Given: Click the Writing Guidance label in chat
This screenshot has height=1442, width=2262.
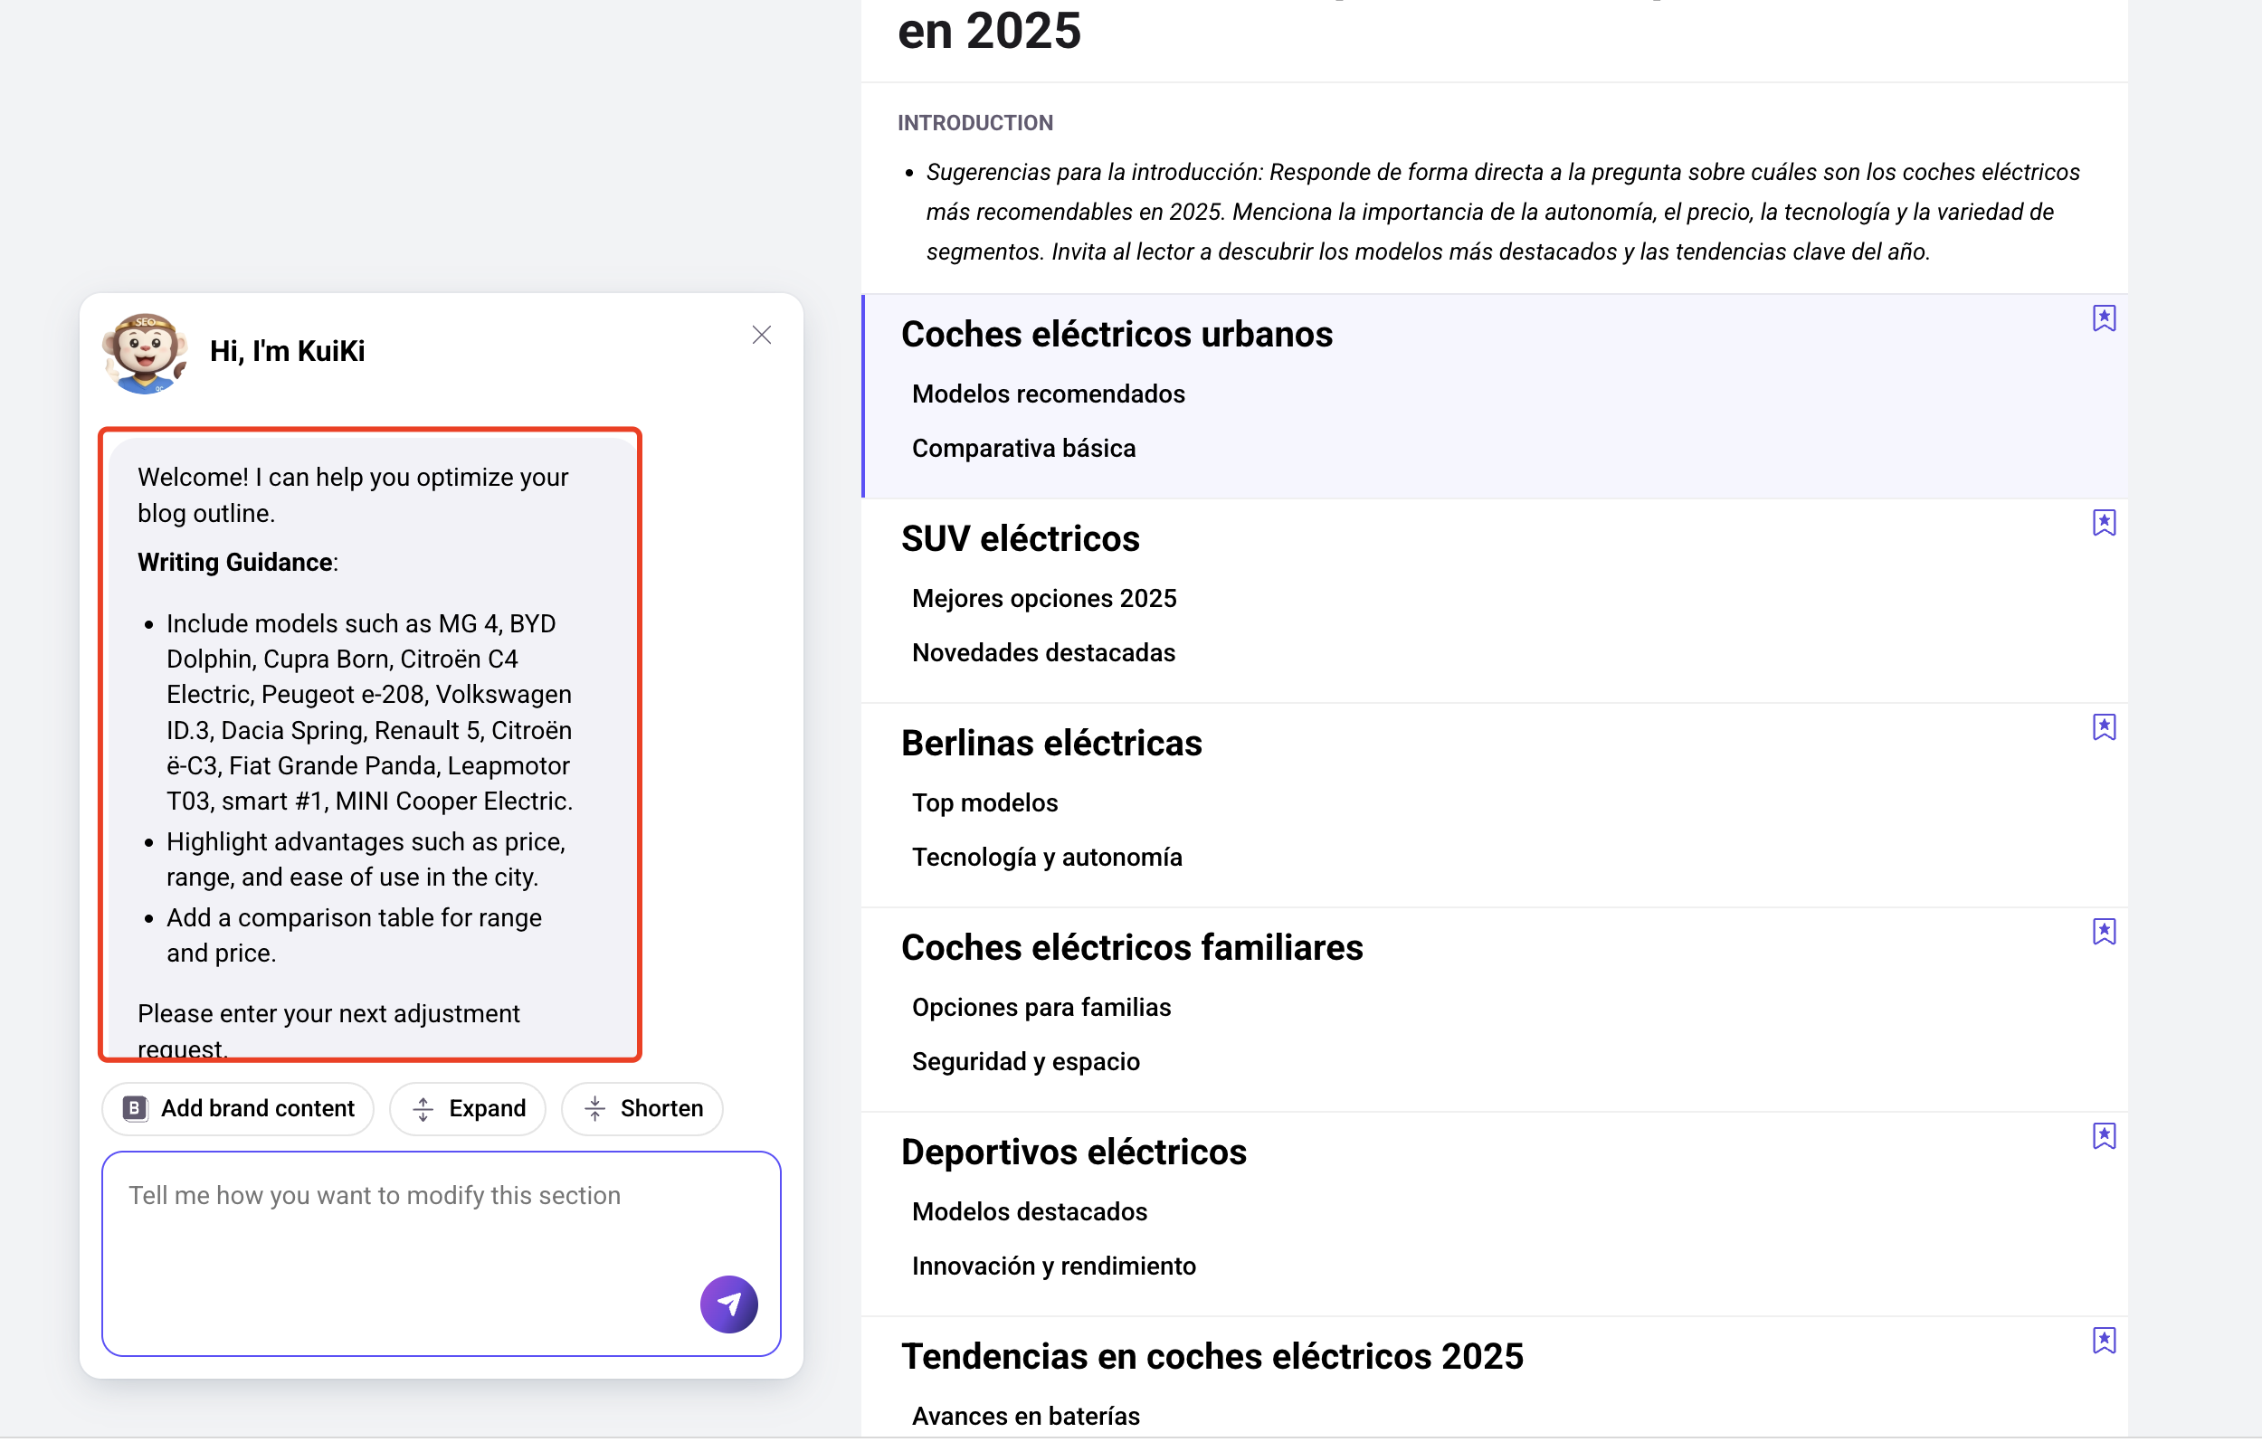Looking at the screenshot, I should coord(235,563).
